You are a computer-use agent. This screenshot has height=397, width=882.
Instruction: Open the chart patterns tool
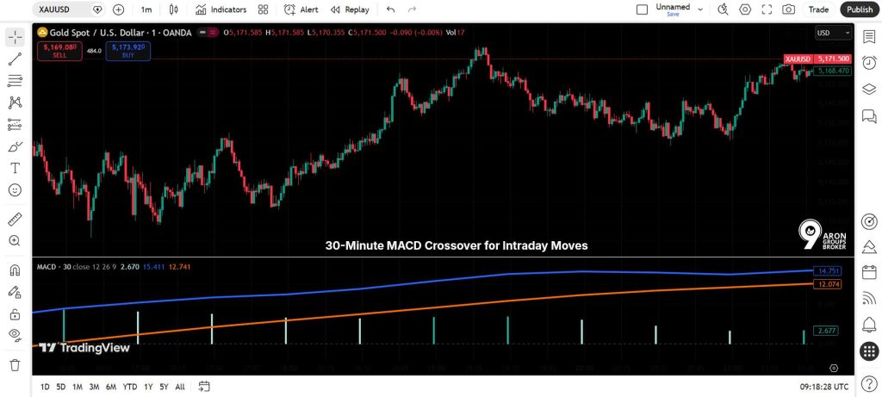pyautogui.click(x=16, y=102)
